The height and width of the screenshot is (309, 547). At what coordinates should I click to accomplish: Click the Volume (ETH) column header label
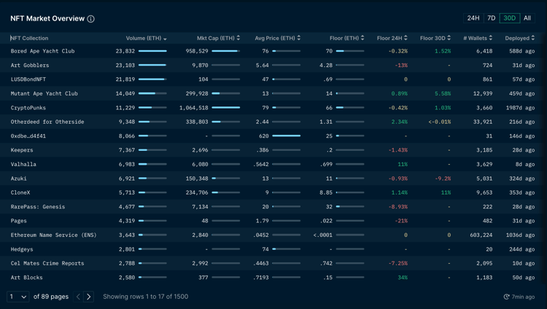144,39
